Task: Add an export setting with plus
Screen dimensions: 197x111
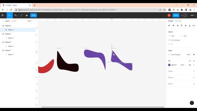Action: 194,84
